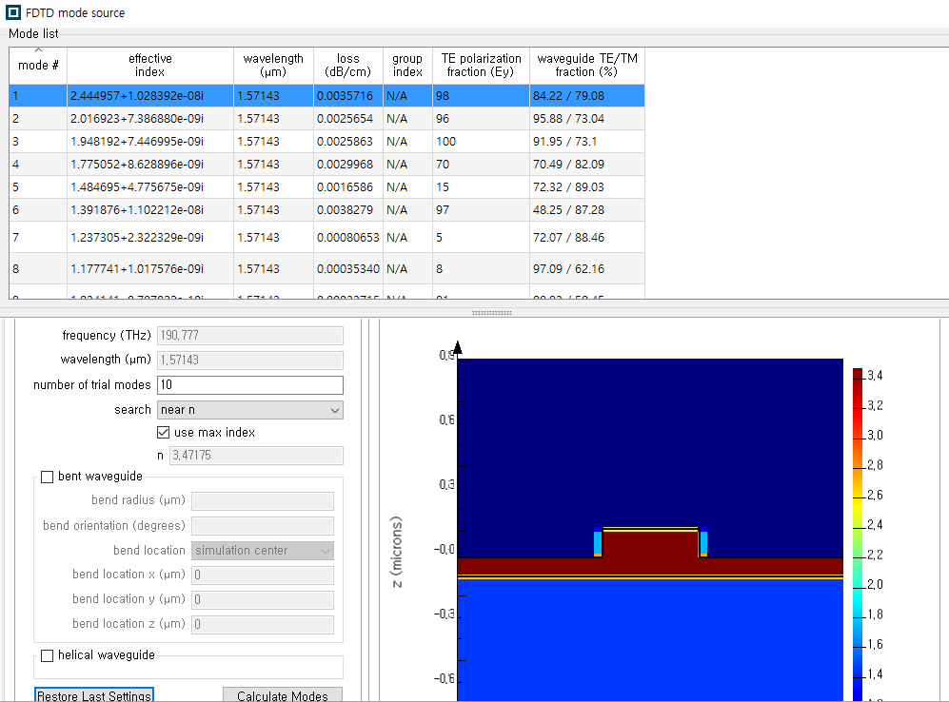Screen dimensions: 949x702
Task: Click the bend location x field
Action: (263, 575)
